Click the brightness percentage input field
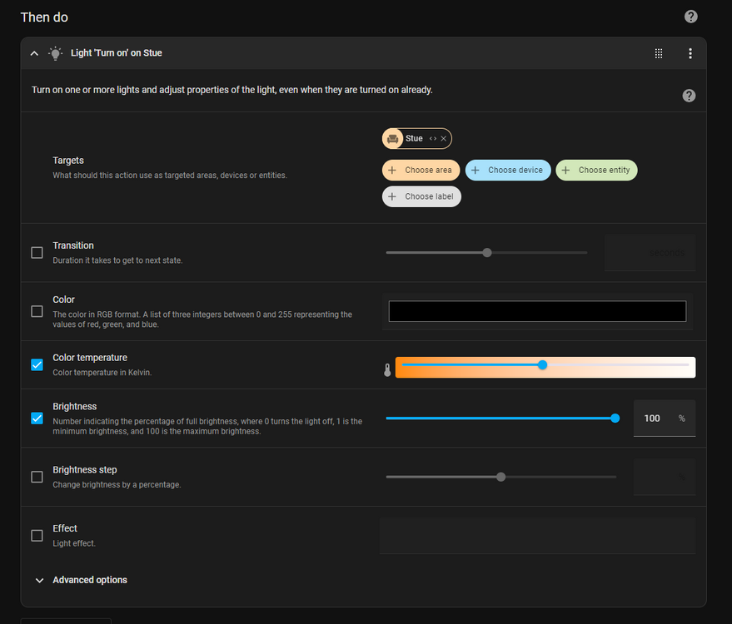 (x=654, y=418)
